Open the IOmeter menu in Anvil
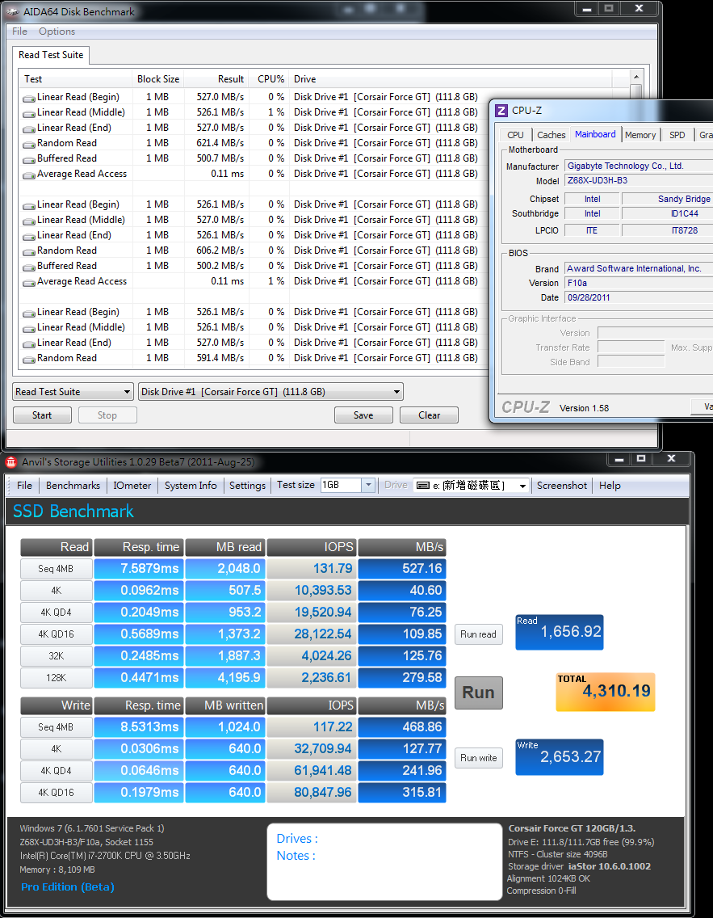The height and width of the screenshot is (918, 713). (x=132, y=486)
